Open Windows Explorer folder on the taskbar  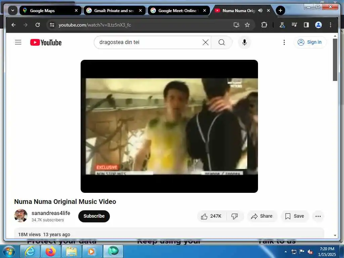tap(71, 251)
